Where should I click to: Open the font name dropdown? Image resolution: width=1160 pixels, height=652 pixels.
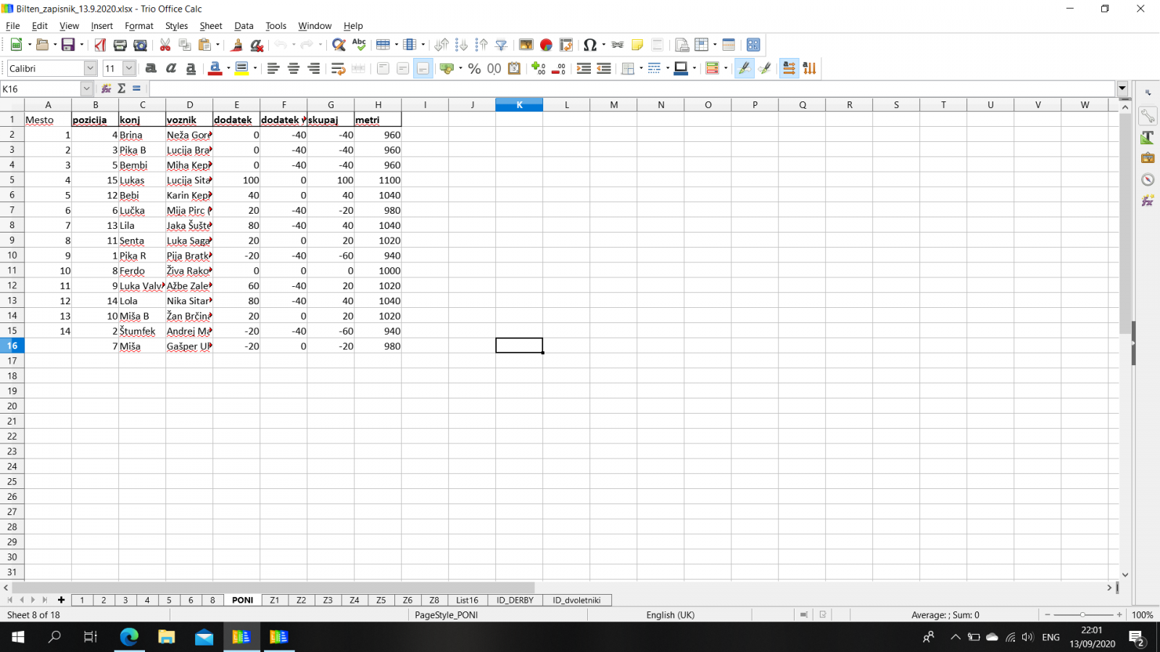pos(90,68)
